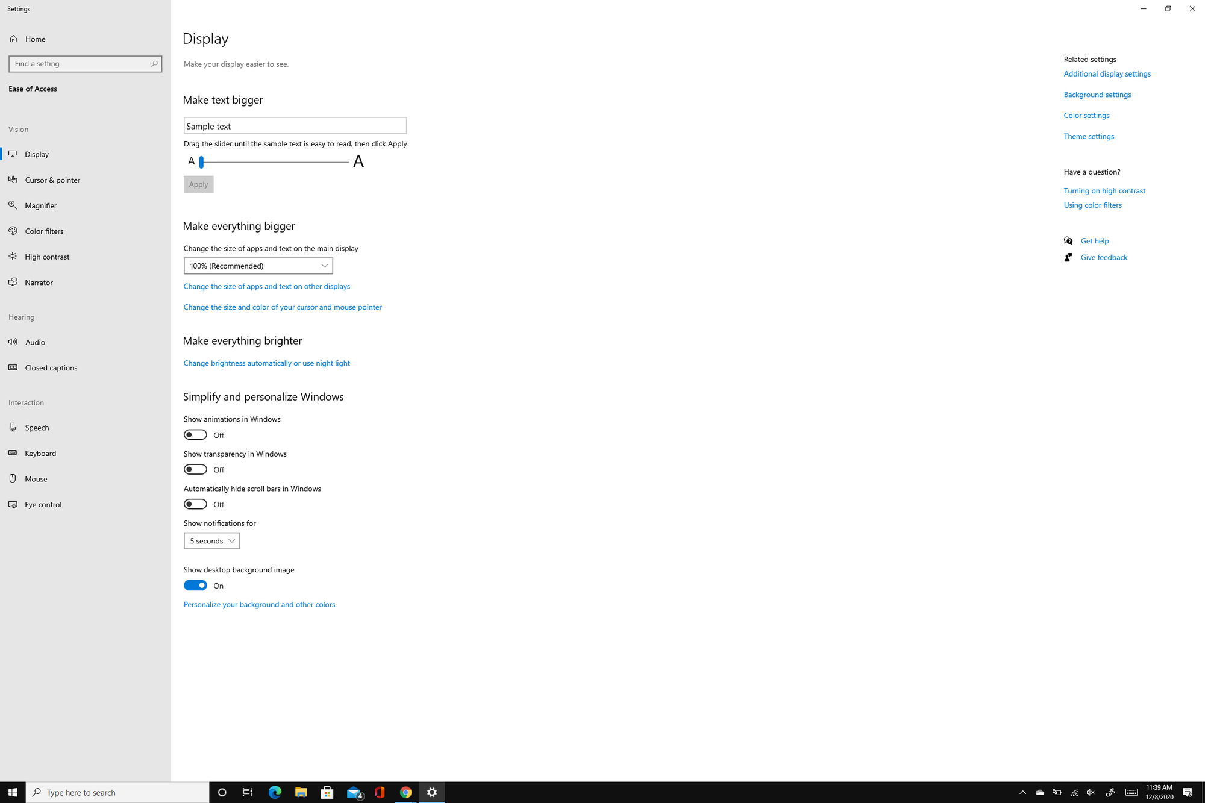Open the Show notifications for 5 seconds dropdown
The width and height of the screenshot is (1205, 803).
click(x=211, y=541)
